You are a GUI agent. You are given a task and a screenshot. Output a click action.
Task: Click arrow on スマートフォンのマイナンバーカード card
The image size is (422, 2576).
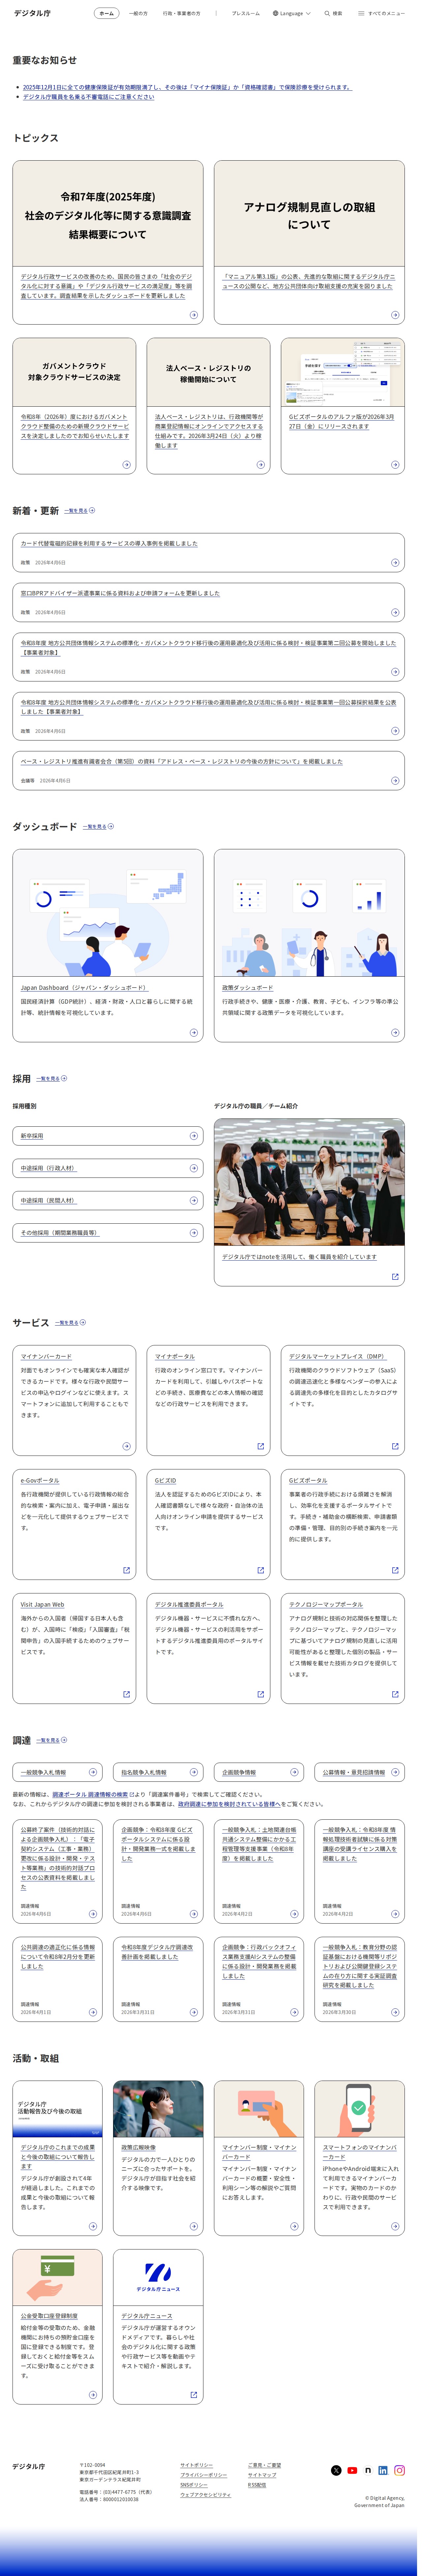(395, 2226)
